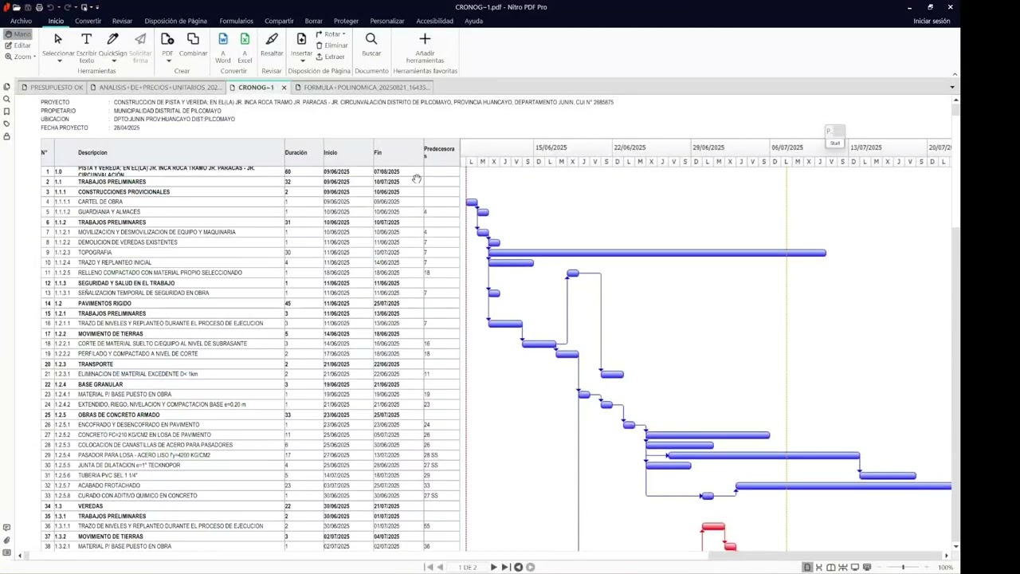Open the Ayuda tab
This screenshot has width=1020, height=574.
(x=473, y=21)
